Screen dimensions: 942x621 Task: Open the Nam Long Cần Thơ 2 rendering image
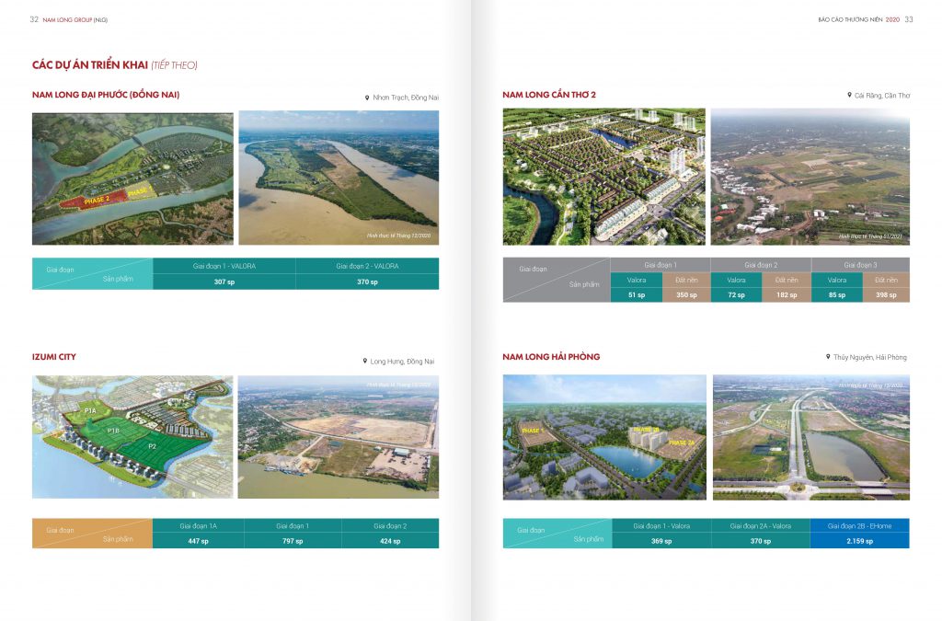point(603,177)
